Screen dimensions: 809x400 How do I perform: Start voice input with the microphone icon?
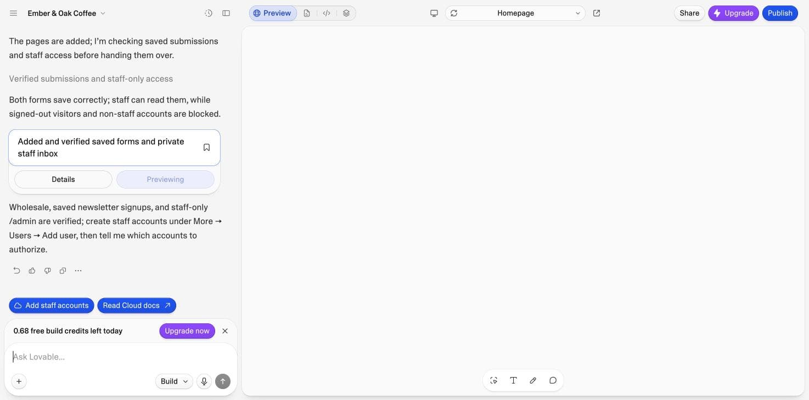pyautogui.click(x=204, y=381)
